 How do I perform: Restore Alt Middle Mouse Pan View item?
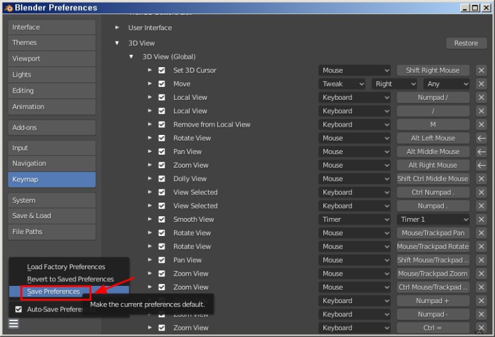pos(481,152)
